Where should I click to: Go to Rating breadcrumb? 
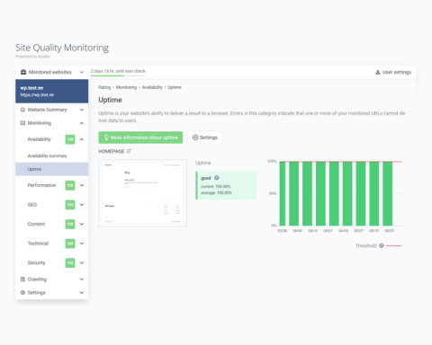tap(104, 87)
